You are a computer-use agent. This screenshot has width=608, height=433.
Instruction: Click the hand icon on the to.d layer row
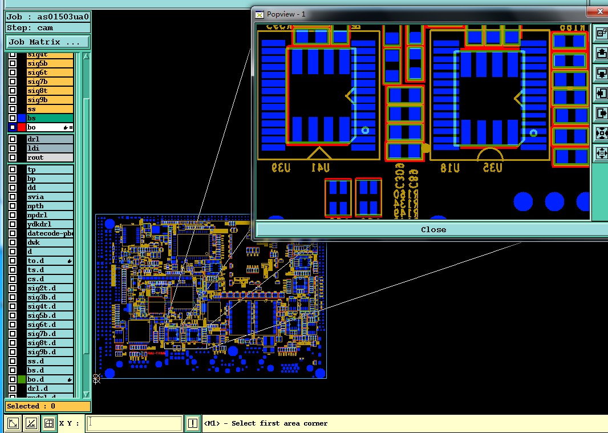point(70,261)
